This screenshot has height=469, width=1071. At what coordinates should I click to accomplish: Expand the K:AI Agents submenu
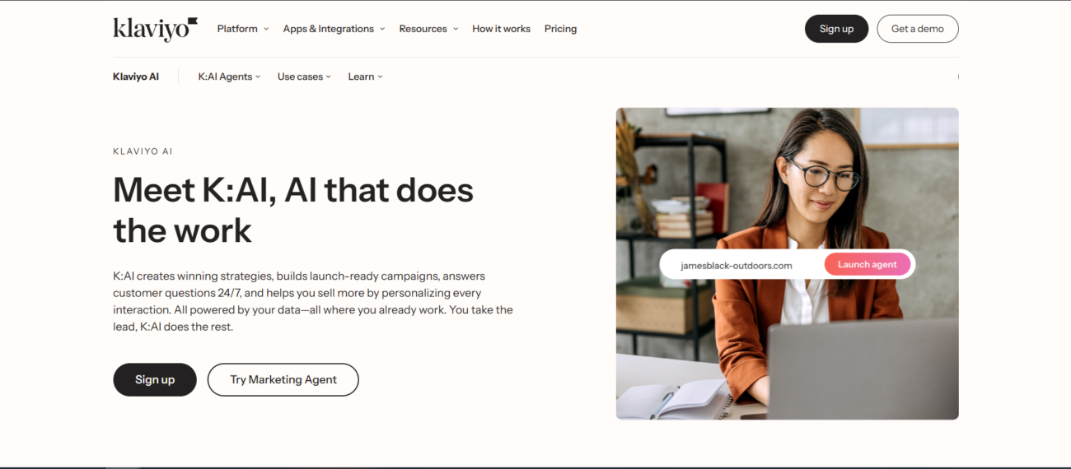[229, 77]
